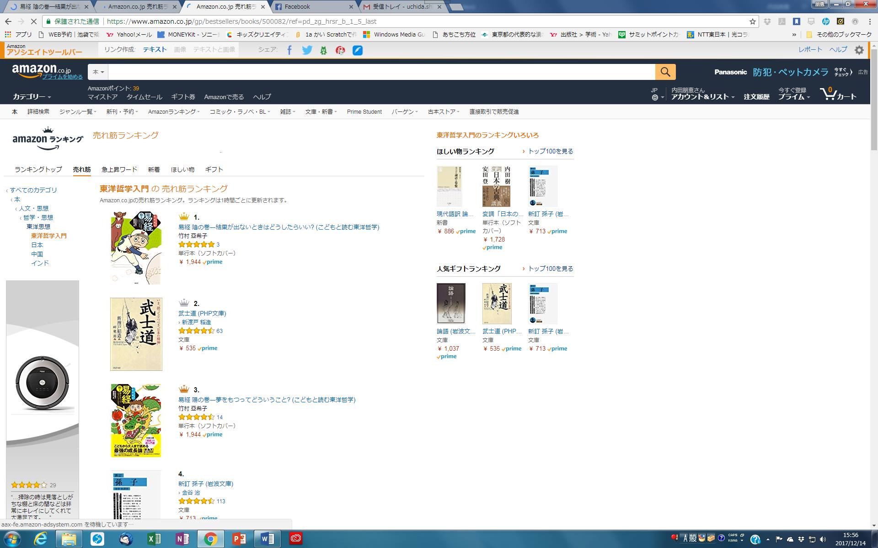Open Internet Explorer from taskbar
The height and width of the screenshot is (548, 878).
point(41,539)
